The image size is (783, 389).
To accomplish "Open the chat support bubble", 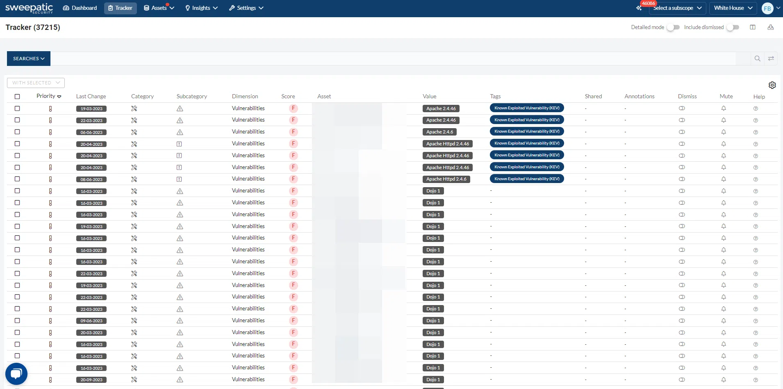I will tap(16, 373).
